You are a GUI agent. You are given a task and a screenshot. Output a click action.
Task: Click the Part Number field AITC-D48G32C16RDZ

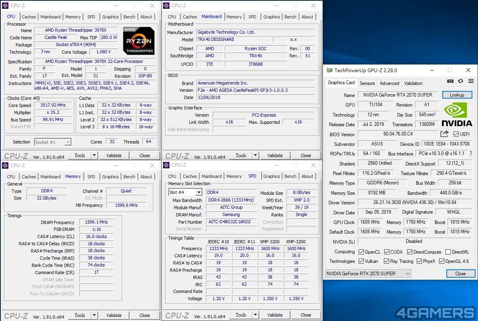(x=231, y=222)
